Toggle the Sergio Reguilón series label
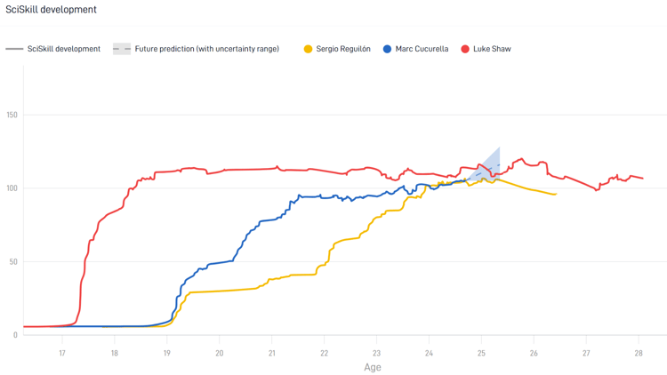The image size is (667, 375). (343, 49)
